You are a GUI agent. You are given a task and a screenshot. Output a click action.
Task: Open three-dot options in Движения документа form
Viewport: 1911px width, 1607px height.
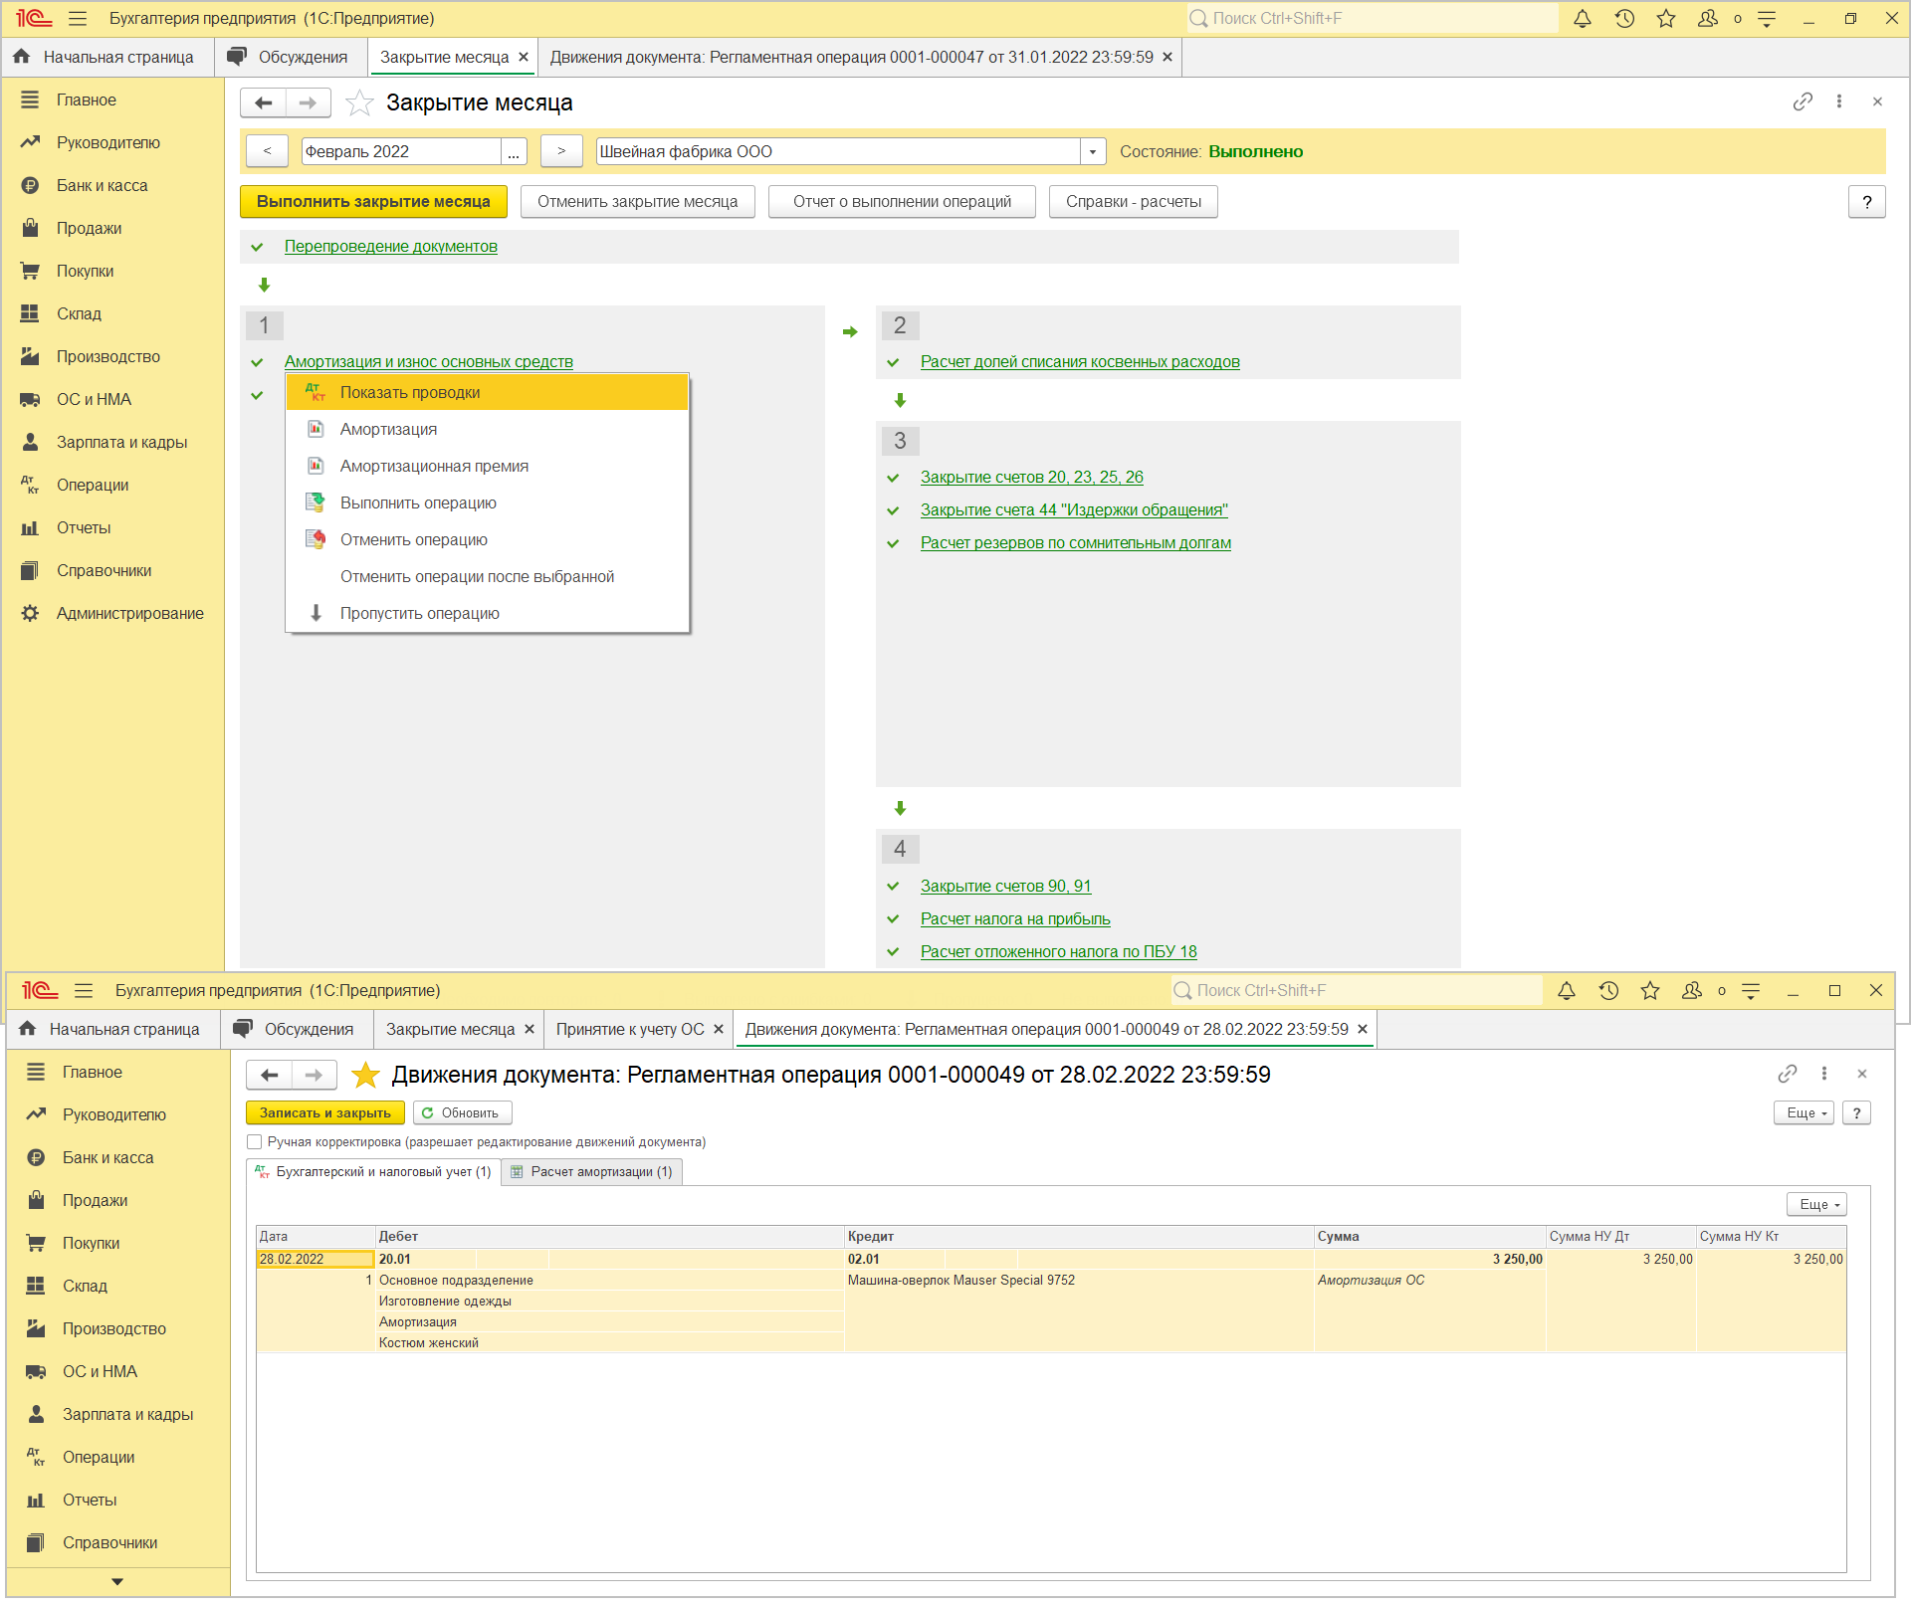(1824, 1074)
